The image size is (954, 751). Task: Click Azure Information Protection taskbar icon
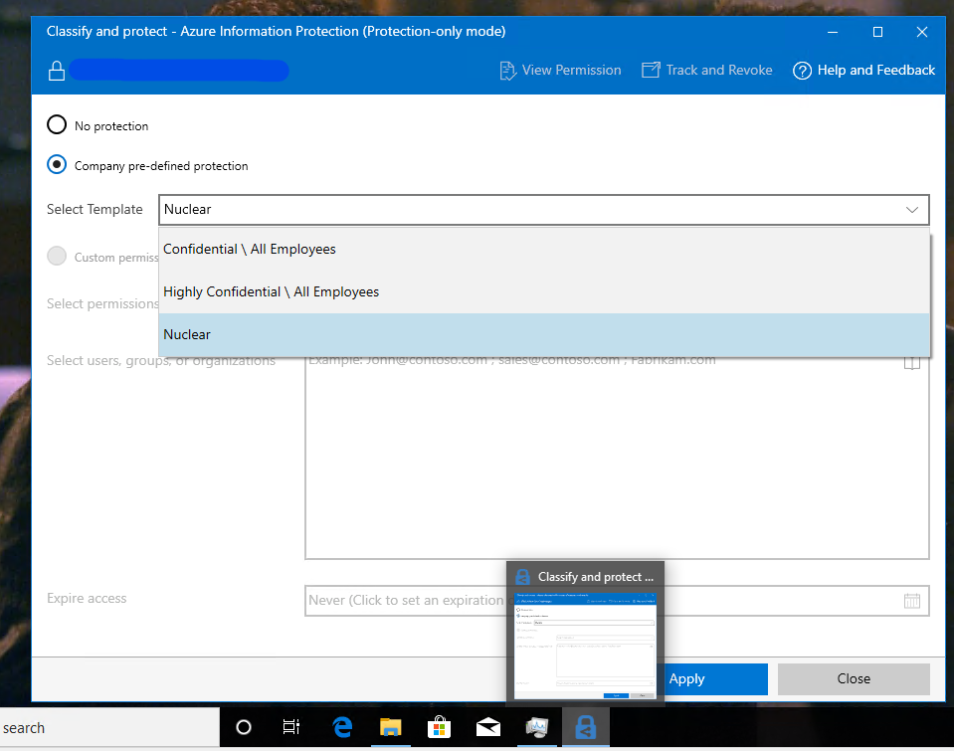(x=585, y=727)
